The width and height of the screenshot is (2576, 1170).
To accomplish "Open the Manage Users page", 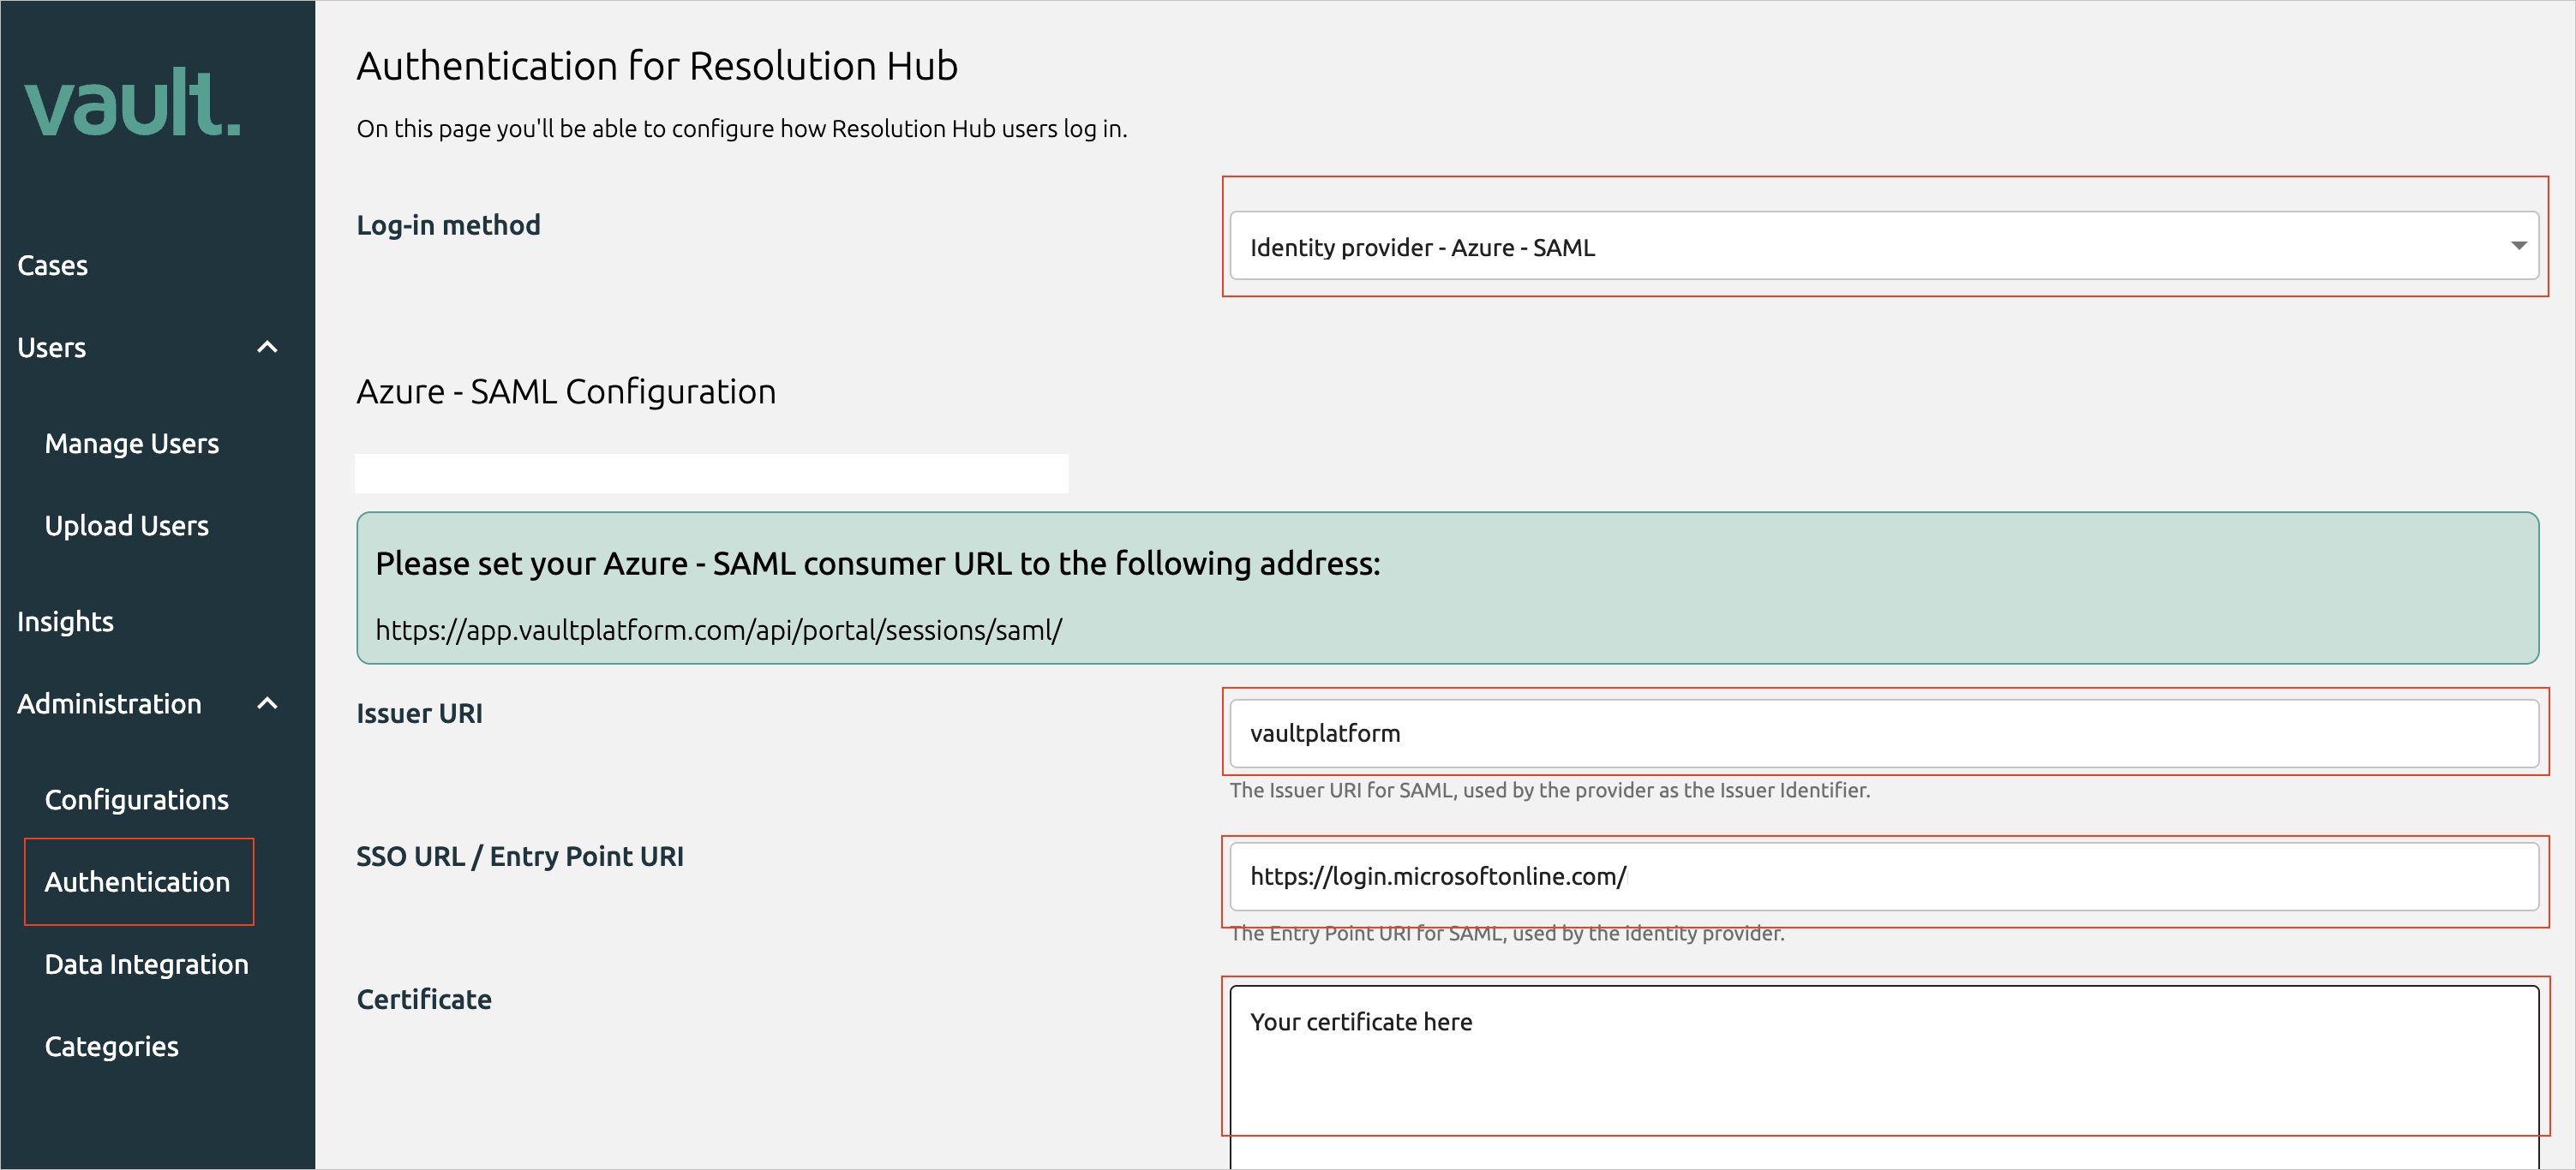I will click(135, 441).
